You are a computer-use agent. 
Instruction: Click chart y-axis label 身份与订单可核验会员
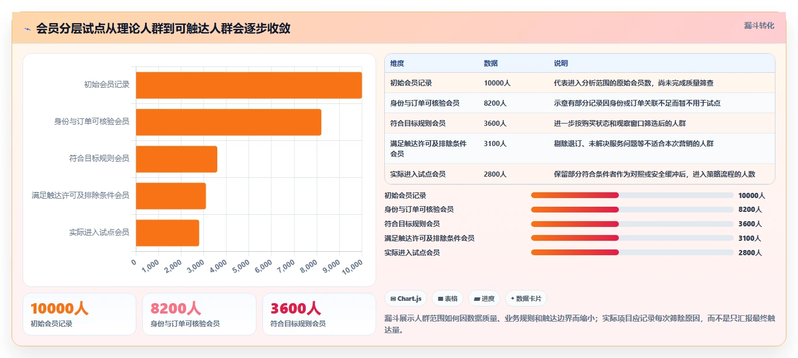pos(92,122)
